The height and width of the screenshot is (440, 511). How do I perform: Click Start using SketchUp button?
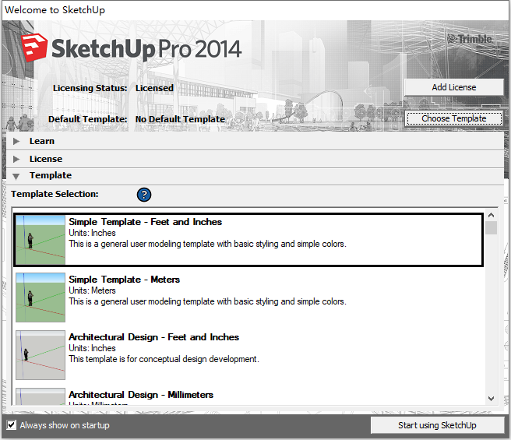pyautogui.click(x=437, y=425)
